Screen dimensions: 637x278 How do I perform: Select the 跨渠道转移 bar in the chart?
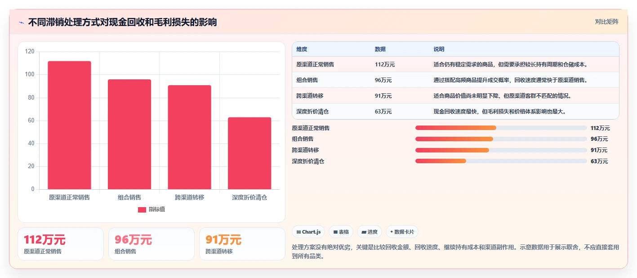(189, 137)
